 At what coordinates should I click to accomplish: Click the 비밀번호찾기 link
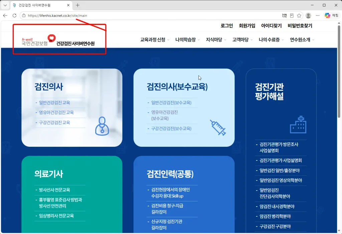point(300,26)
